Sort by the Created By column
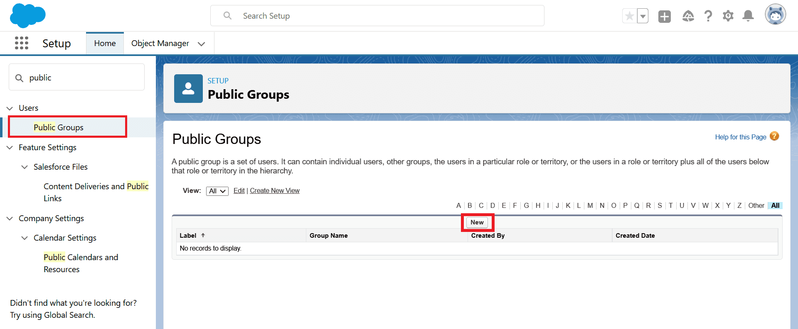This screenshot has width=798, height=329. [488, 236]
